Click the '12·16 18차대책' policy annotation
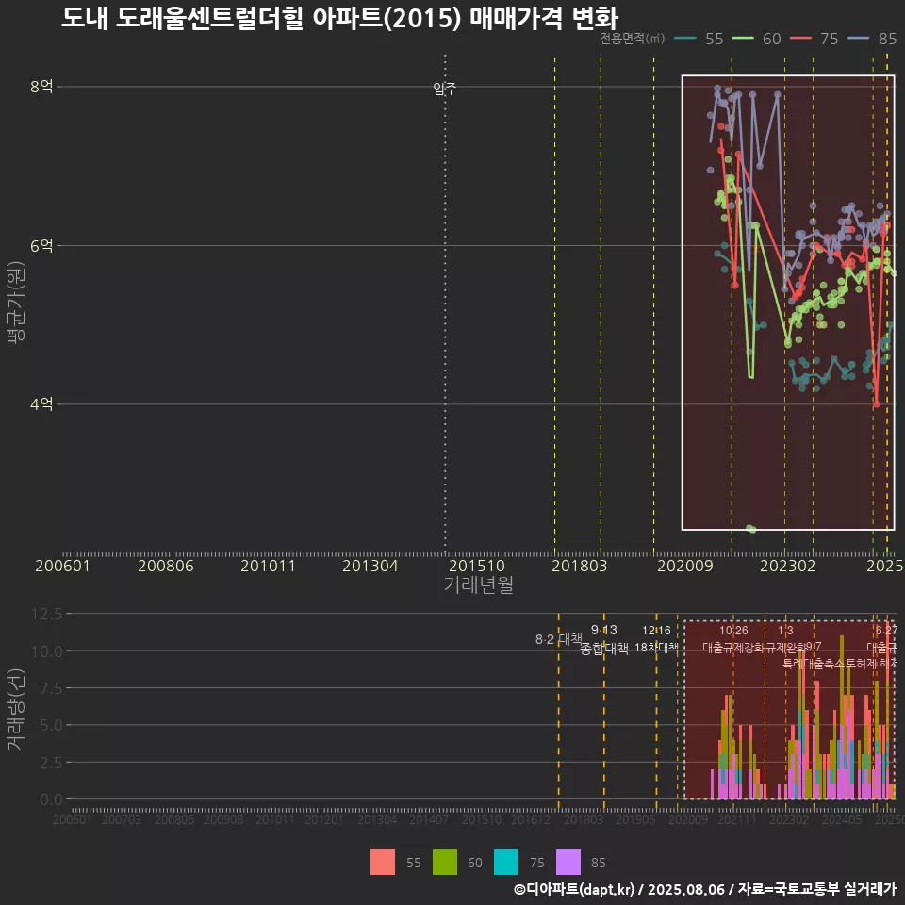Viewport: 905px width, 905px height. coord(657,639)
